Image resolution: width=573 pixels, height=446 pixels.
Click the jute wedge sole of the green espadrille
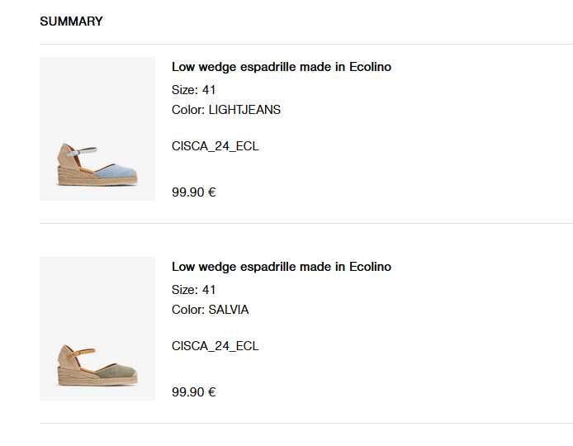coord(91,380)
